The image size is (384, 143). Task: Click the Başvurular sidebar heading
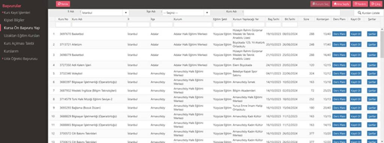pos(12,6)
